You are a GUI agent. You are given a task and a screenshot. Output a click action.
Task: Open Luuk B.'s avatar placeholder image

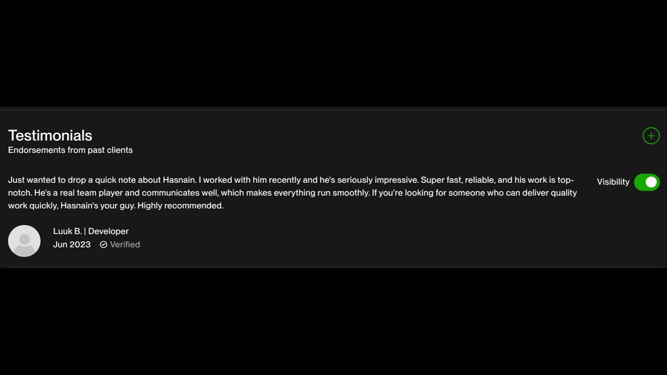coord(24,241)
